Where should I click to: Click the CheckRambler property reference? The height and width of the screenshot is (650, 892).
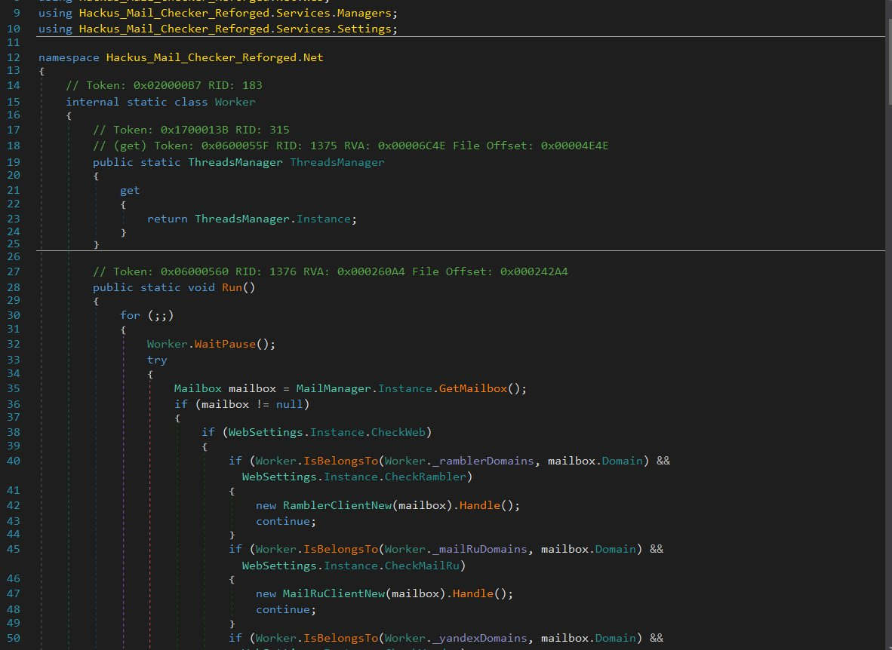(x=426, y=477)
